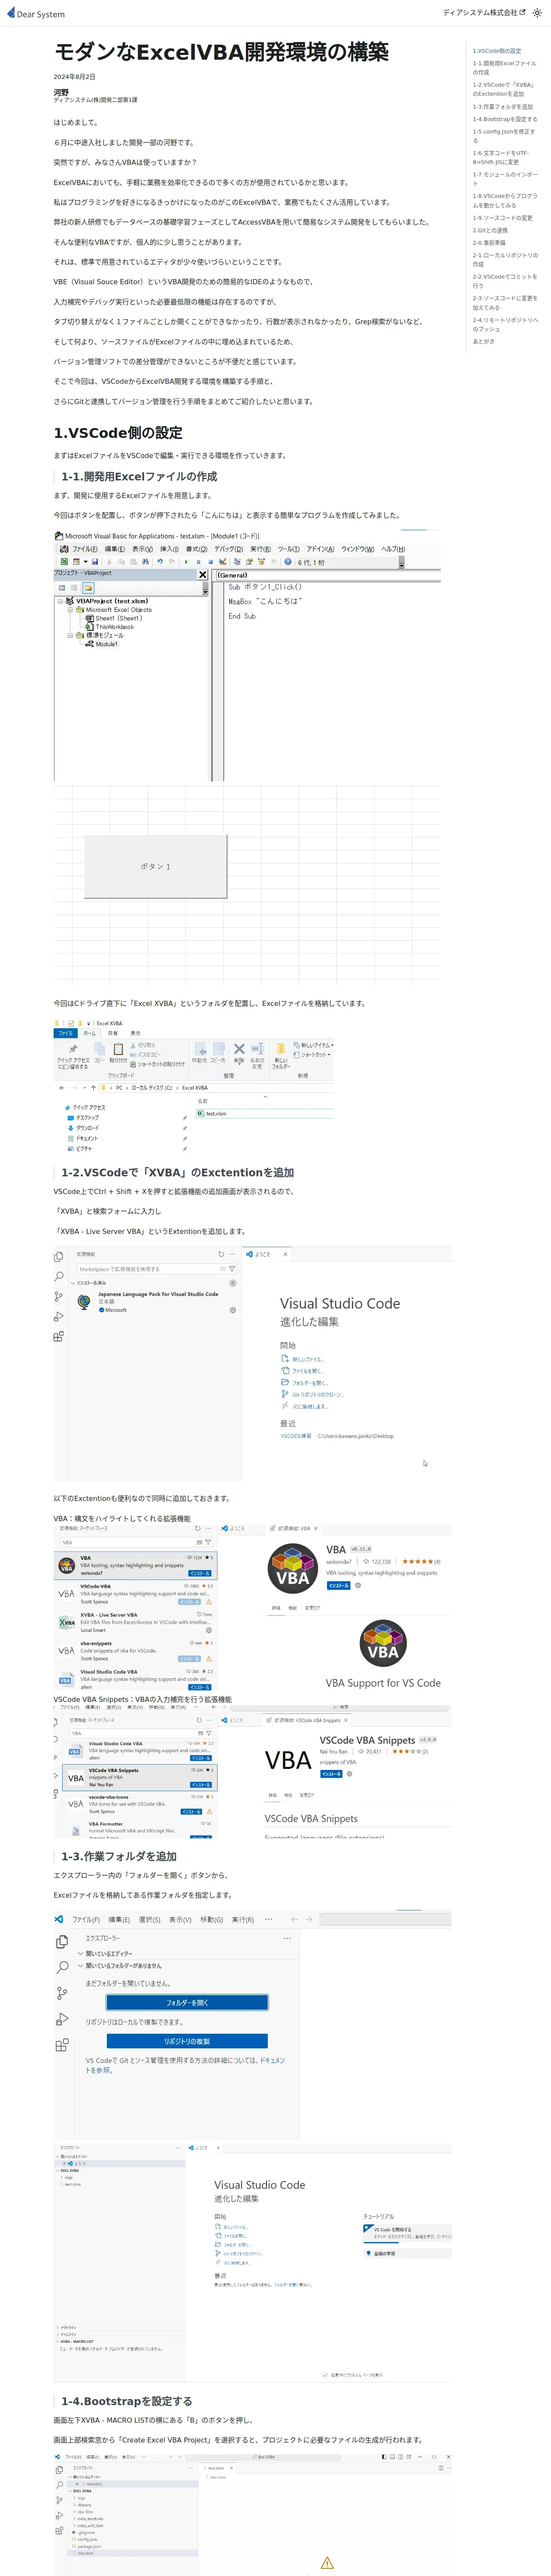This screenshot has height=2576, width=551.
Task: Select 1-9.ソースコードの変更 in contents
Action: (x=502, y=218)
